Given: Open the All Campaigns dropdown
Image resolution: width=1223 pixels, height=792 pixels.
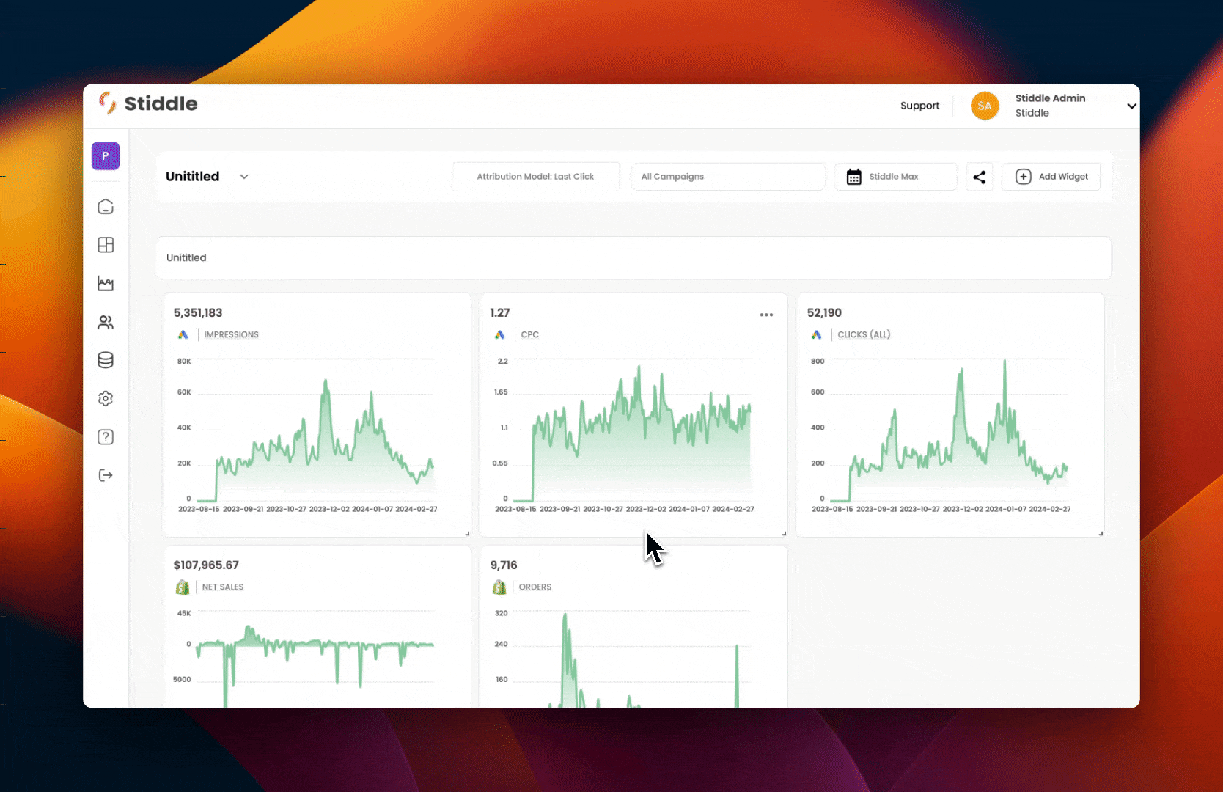Looking at the screenshot, I should pyautogui.click(x=727, y=177).
